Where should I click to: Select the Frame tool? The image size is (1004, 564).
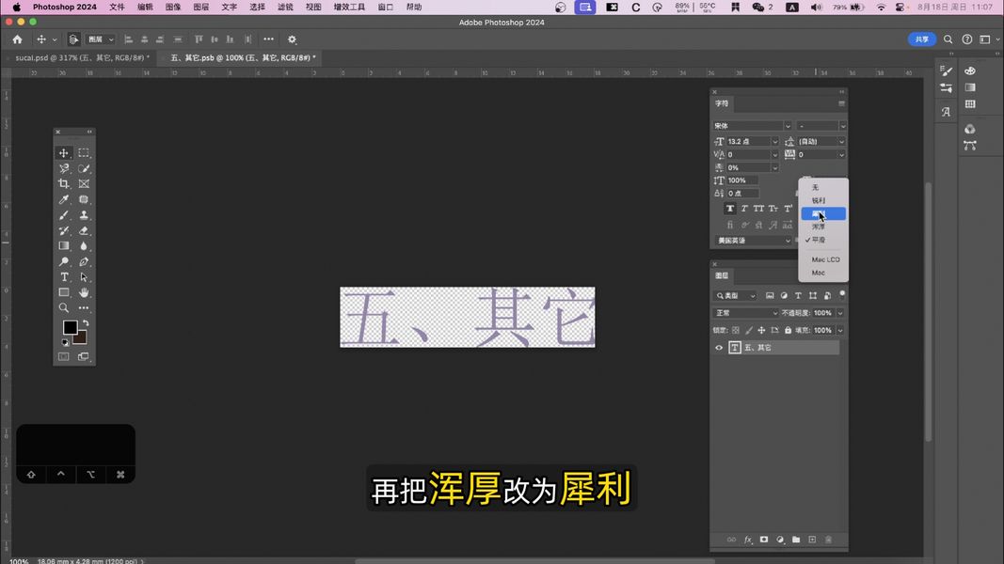click(84, 184)
